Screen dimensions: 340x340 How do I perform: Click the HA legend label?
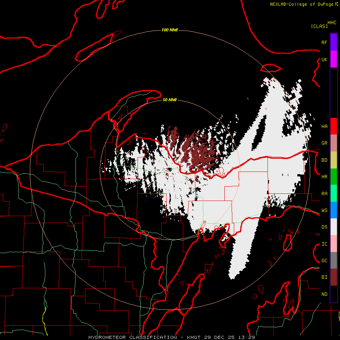point(324,126)
